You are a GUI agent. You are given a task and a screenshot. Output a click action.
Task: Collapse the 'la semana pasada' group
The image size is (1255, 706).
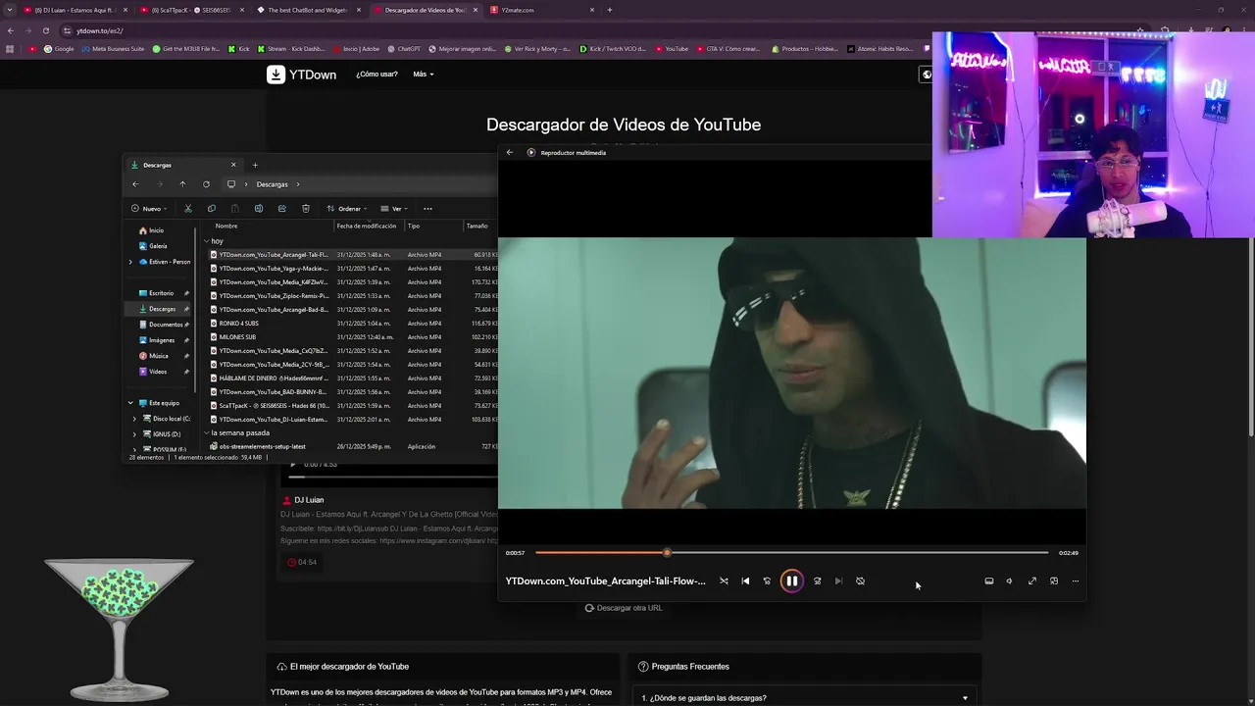pyautogui.click(x=207, y=432)
